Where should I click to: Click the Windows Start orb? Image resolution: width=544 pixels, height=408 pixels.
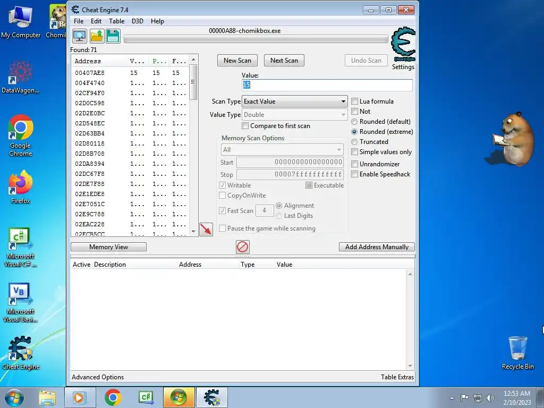14,397
